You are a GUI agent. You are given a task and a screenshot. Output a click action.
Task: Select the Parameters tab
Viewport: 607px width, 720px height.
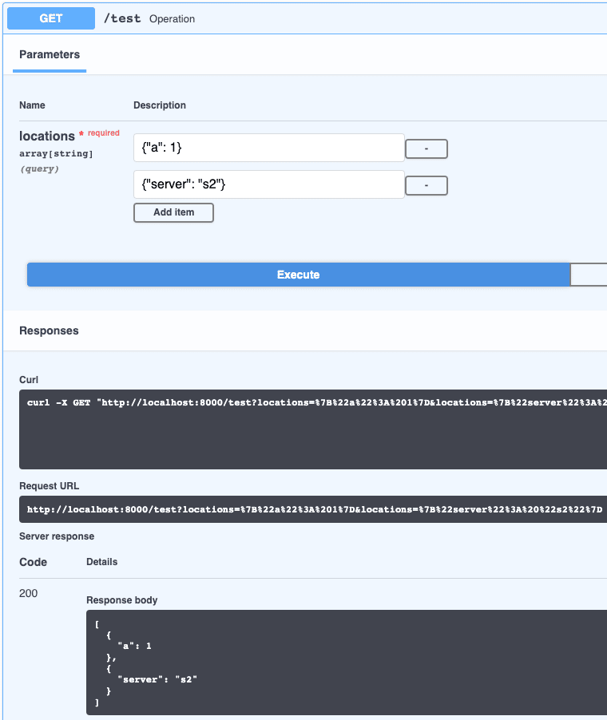50,55
